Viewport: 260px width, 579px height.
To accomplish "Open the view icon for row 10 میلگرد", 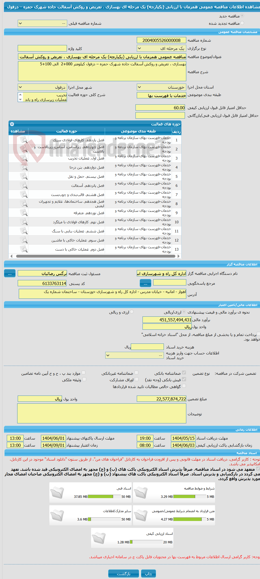I will pos(24,222).
